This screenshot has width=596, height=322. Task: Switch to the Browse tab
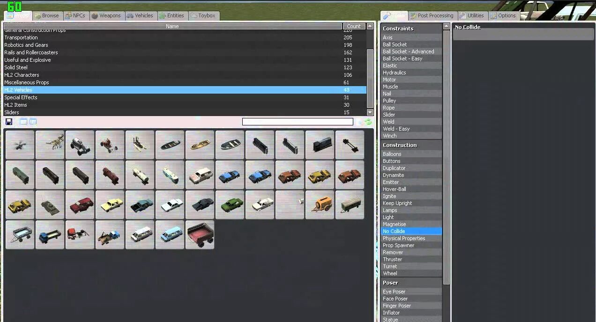click(x=47, y=15)
